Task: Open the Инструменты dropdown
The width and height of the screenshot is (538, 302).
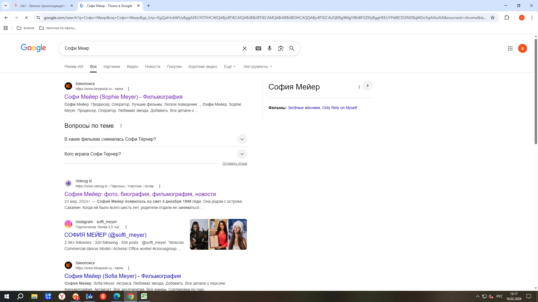Action: coord(258,67)
